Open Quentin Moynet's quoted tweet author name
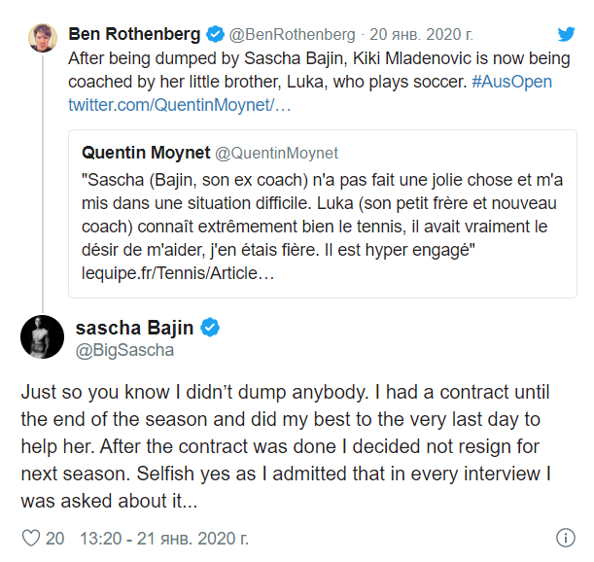 [143, 153]
